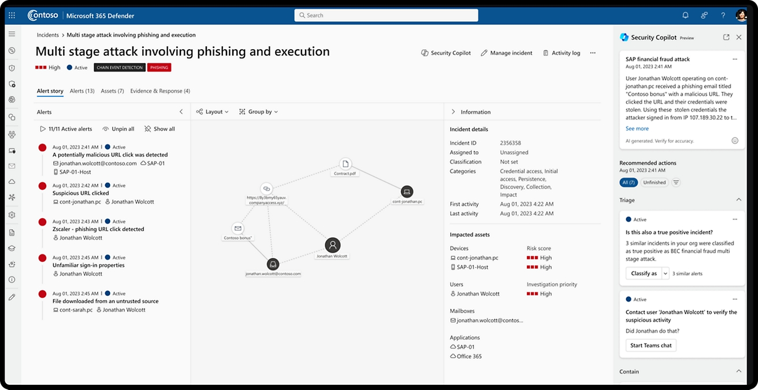Click Show all alerts
Viewport: 758px width, 390px height.
coord(159,129)
